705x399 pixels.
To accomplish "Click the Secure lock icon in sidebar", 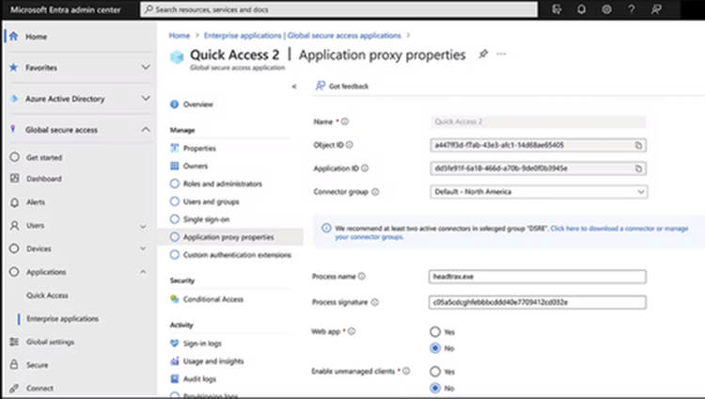I will click(x=14, y=365).
